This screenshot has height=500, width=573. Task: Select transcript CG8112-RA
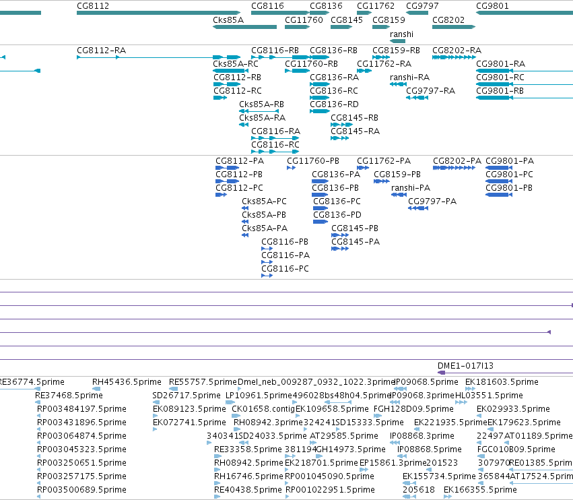(x=159, y=57)
